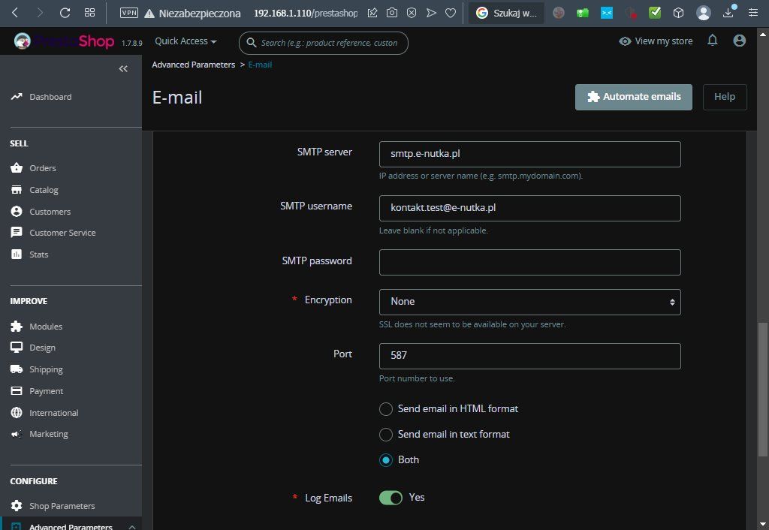Go to Advanced Parameters via breadcrumb
Image resolution: width=769 pixels, height=530 pixels.
[x=193, y=65]
